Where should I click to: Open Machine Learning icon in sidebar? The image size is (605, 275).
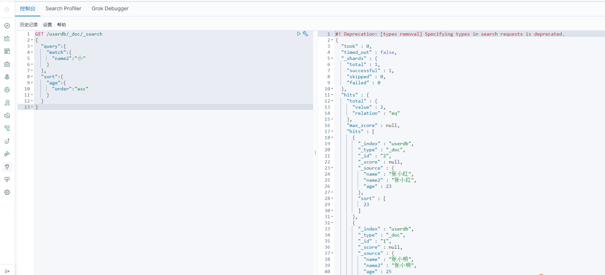[7, 90]
